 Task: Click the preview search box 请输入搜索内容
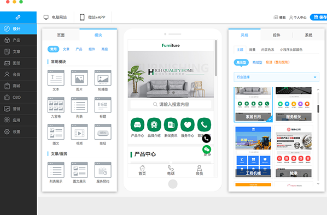tap(171, 104)
